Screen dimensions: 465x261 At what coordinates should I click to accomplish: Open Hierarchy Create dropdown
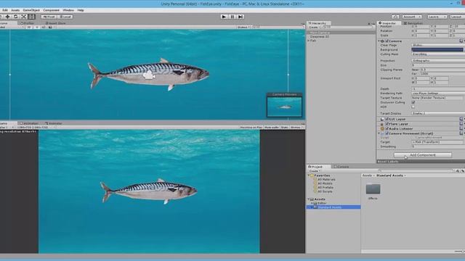314,28
